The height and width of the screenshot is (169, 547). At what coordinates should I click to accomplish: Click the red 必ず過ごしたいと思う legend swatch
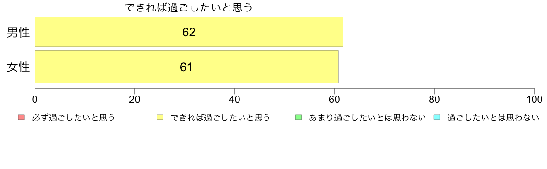(x=22, y=118)
